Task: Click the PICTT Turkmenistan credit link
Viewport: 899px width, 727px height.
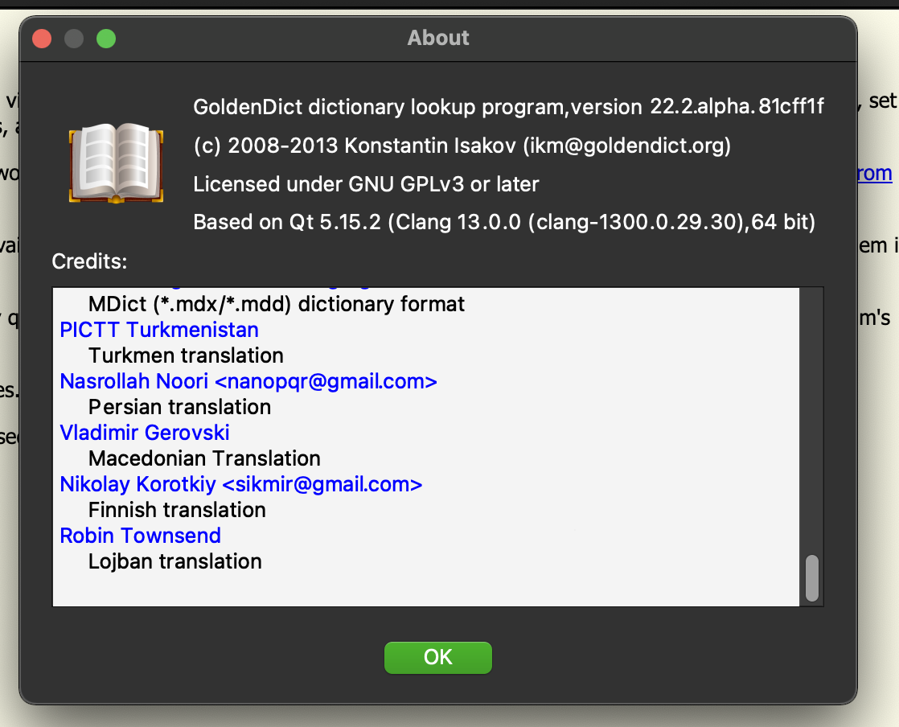Action: [x=159, y=330]
